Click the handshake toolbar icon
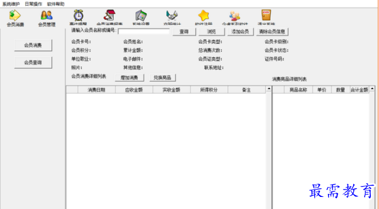The height and width of the screenshot is (209, 379). tap(172, 17)
